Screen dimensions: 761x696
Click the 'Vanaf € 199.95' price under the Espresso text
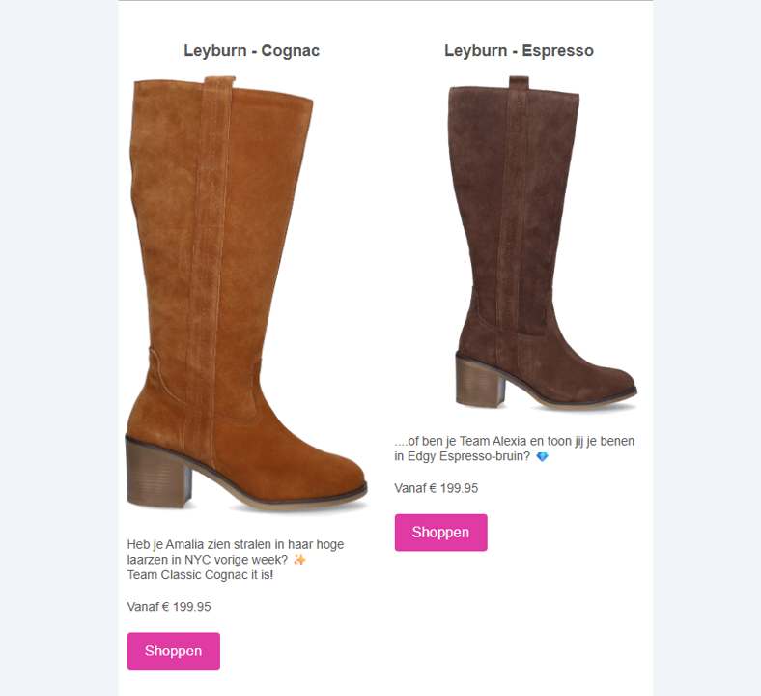click(x=437, y=488)
